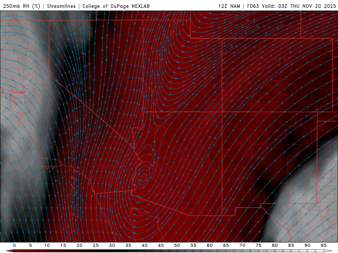Select the '75' value on the color scale
The height and width of the screenshot is (253, 338).
(x=259, y=245)
